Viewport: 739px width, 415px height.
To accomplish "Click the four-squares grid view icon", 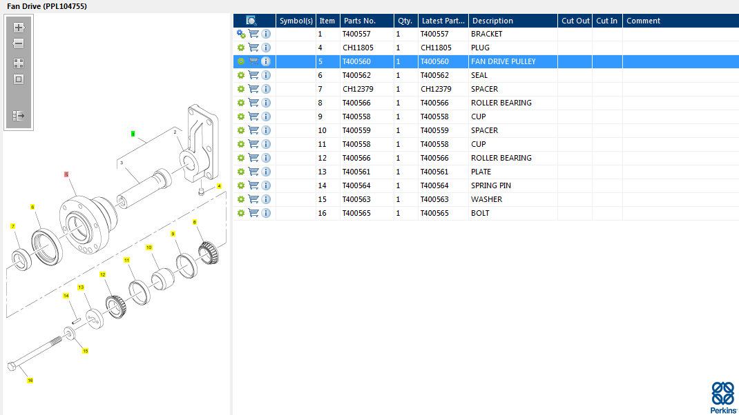I will pyautogui.click(x=19, y=63).
